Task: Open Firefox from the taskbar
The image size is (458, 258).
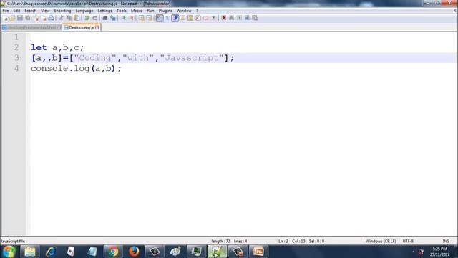Action: 134,252
